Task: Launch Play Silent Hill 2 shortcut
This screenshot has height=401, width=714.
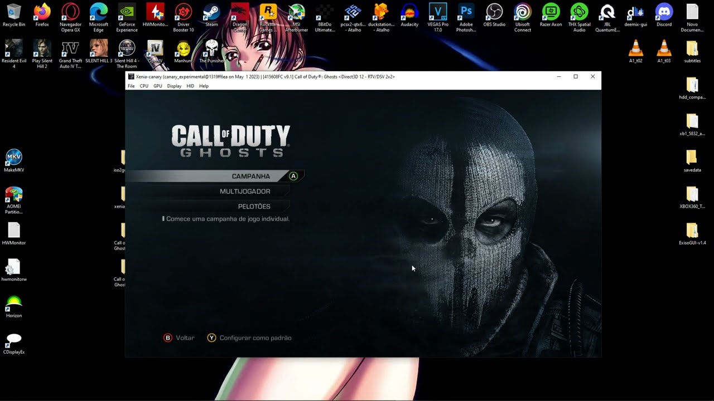Action: pyautogui.click(x=42, y=54)
